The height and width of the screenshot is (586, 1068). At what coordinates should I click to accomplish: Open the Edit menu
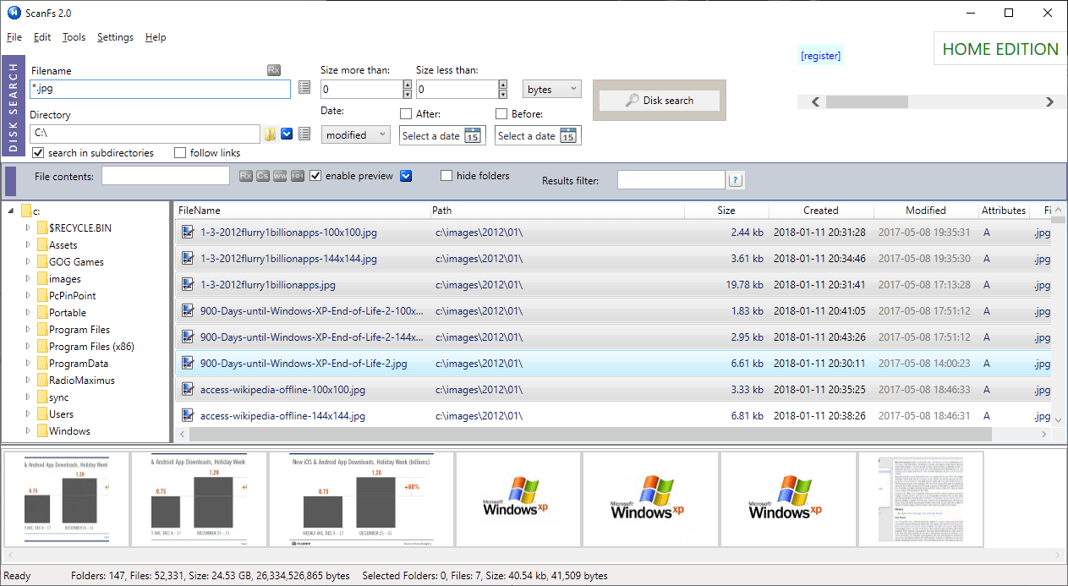point(42,37)
